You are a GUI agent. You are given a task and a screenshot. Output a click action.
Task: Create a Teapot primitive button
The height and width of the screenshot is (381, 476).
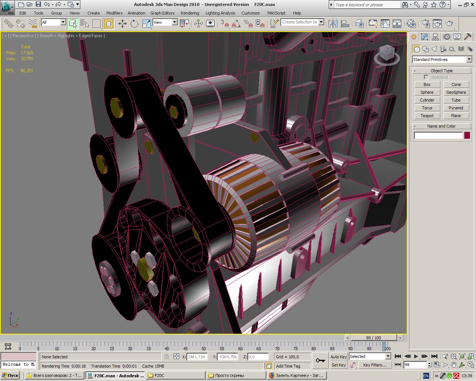(x=427, y=116)
